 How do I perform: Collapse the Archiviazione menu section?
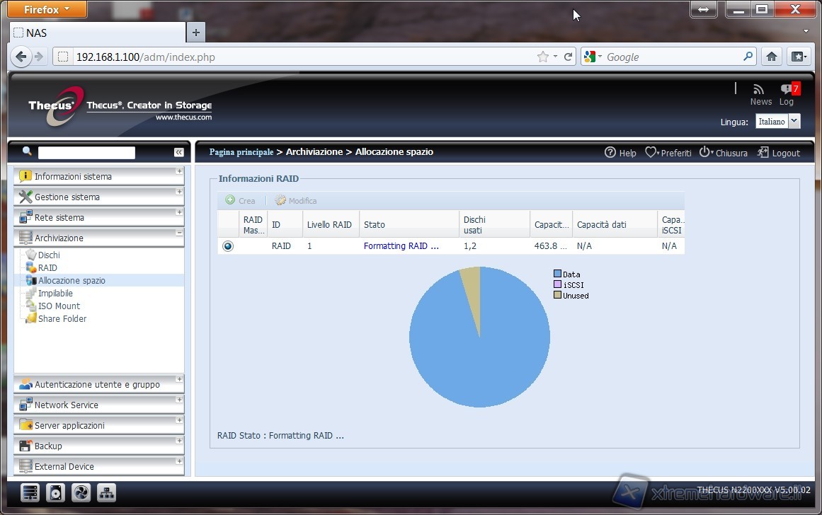coord(179,233)
